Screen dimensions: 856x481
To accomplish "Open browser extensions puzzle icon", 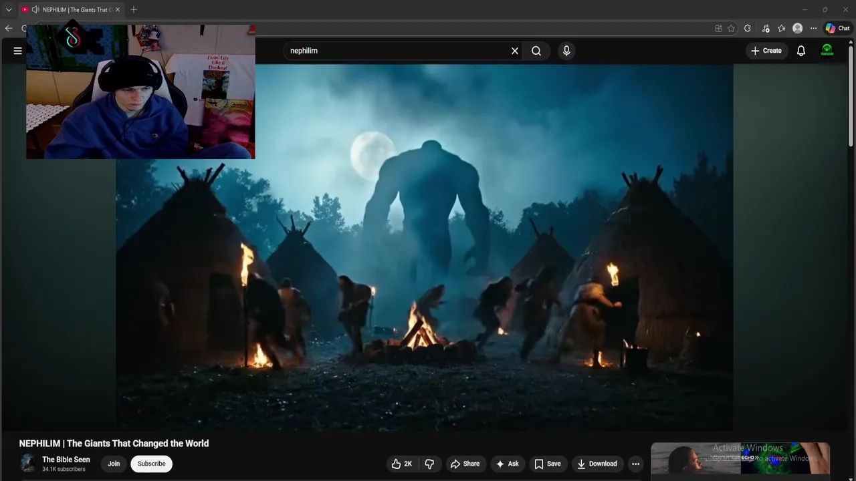I will [748, 28].
